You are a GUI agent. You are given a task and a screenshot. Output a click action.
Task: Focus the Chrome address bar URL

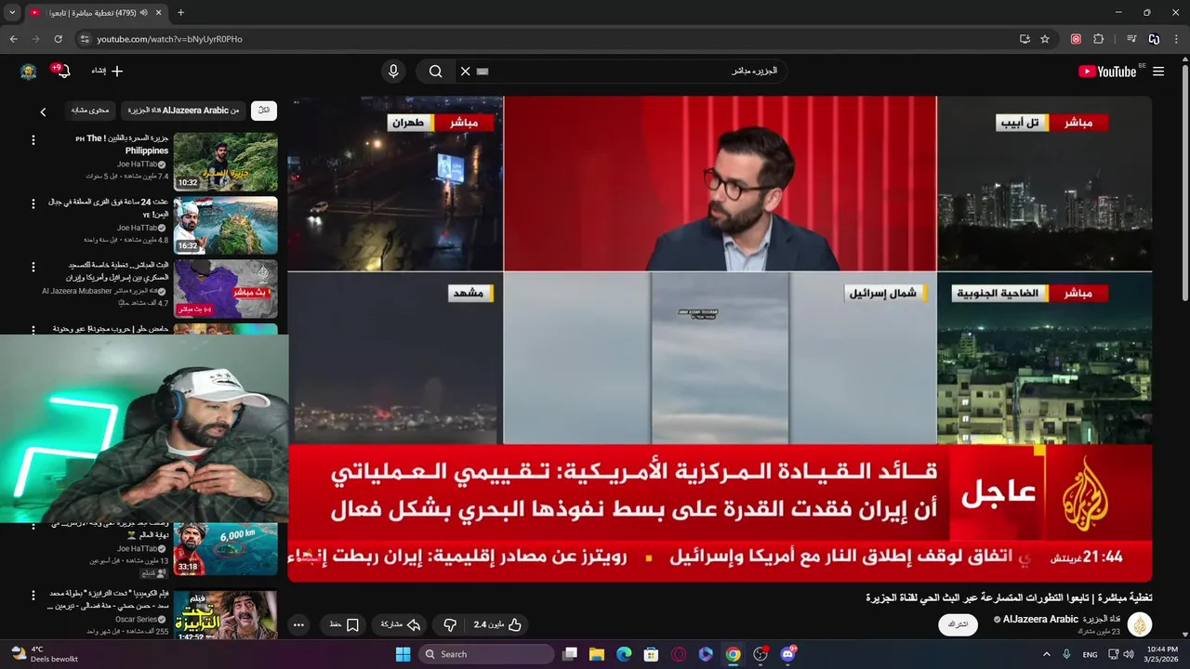point(169,39)
